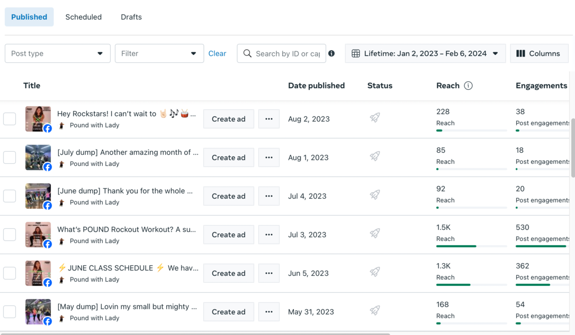The height and width of the screenshot is (335, 575).
Task: Select checkbox for Hey Rockstars post
Action: [10, 119]
